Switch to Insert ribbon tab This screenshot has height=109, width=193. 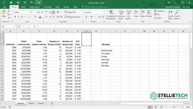point(23,7)
